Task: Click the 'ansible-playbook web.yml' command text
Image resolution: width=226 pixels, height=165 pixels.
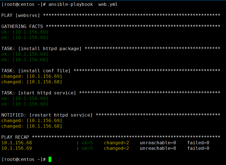Action: [x=83, y=4]
